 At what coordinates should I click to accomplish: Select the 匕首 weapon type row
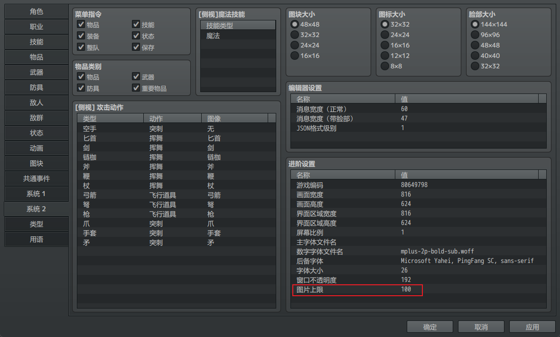tap(177, 138)
